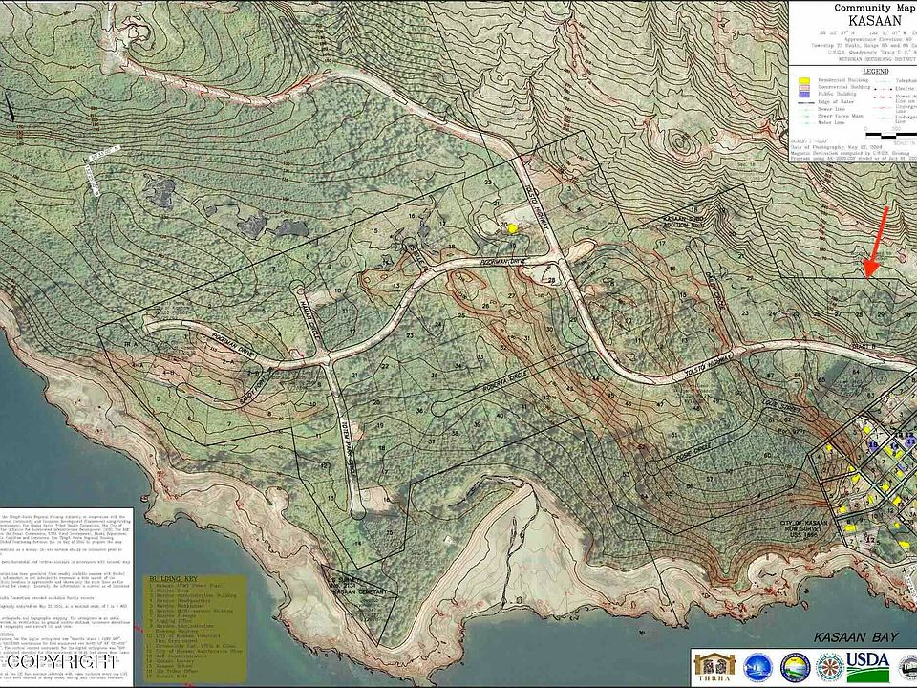Click the large "KASAAN" map title
The height and width of the screenshot is (688, 917).
coord(875,20)
